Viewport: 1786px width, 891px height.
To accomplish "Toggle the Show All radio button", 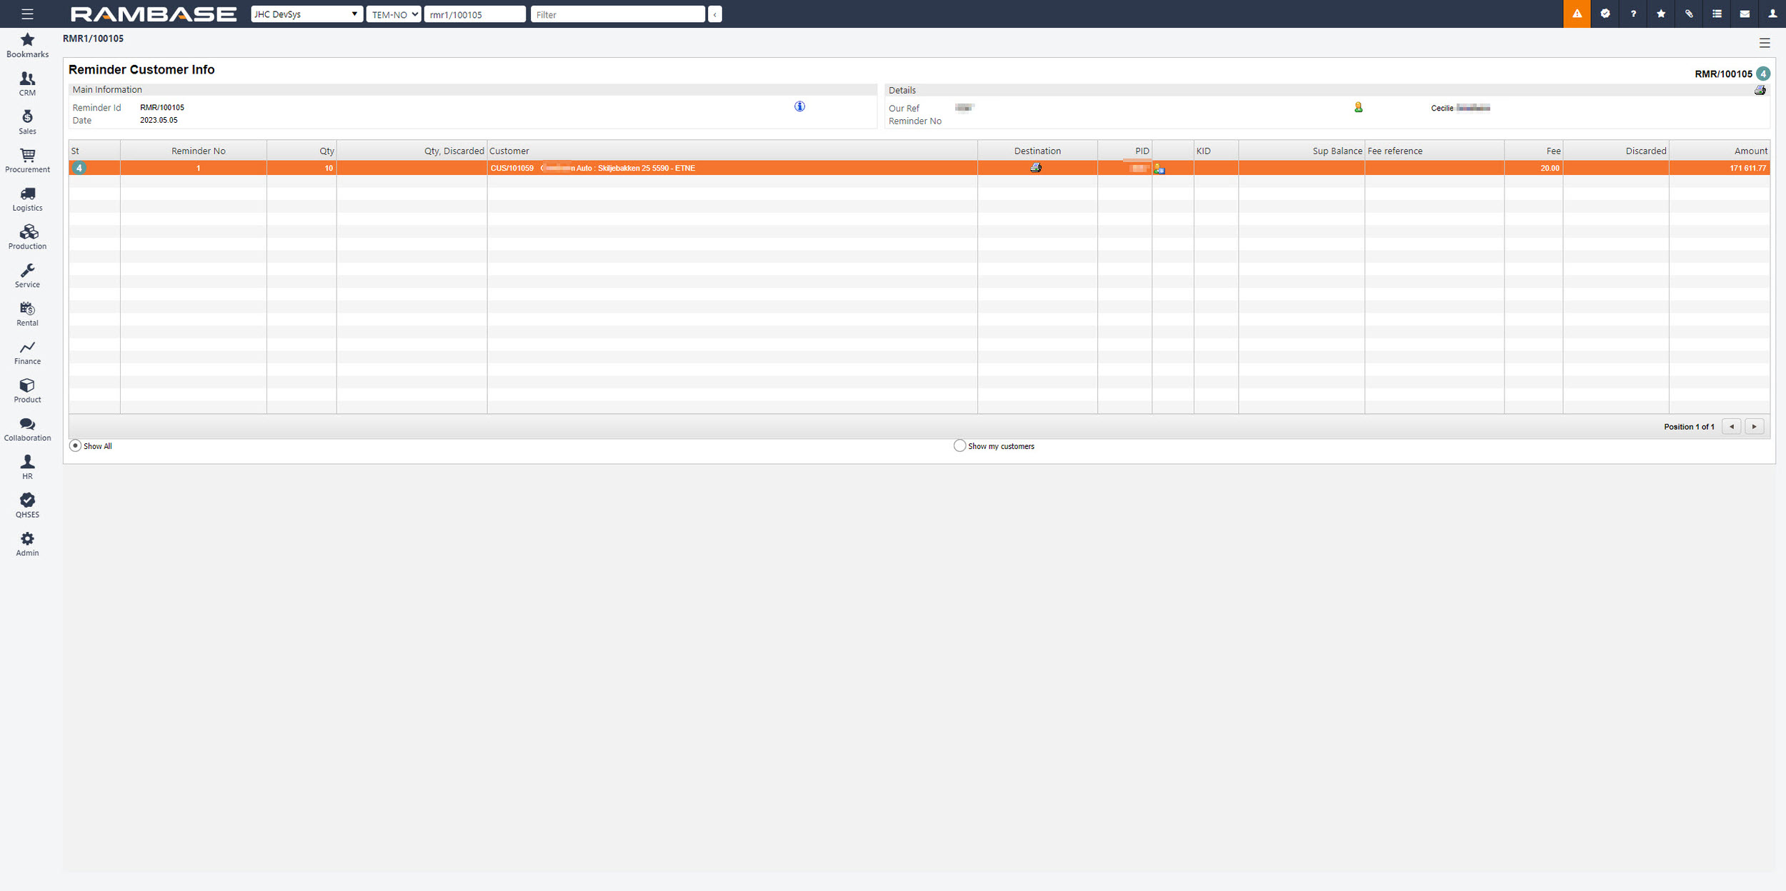I will point(77,445).
